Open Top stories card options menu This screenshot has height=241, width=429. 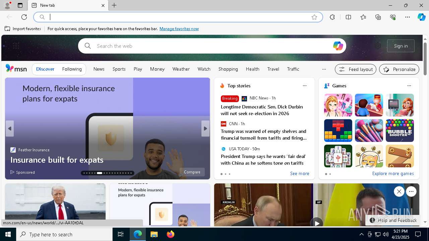point(304,86)
